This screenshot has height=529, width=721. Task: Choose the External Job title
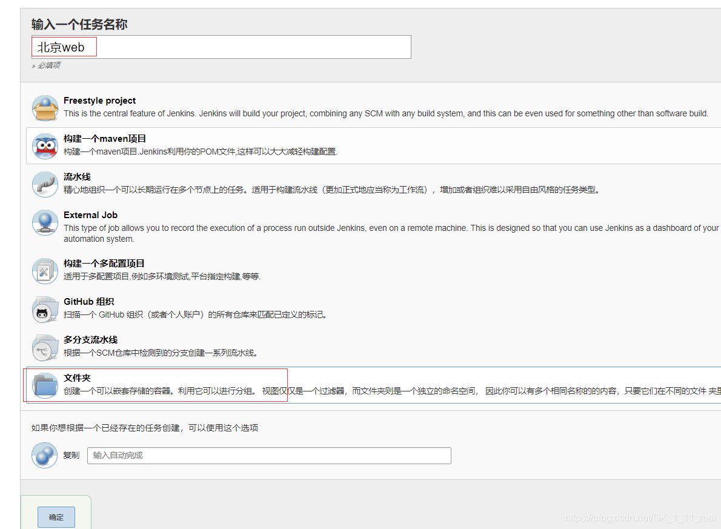click(x=91, y=215)
